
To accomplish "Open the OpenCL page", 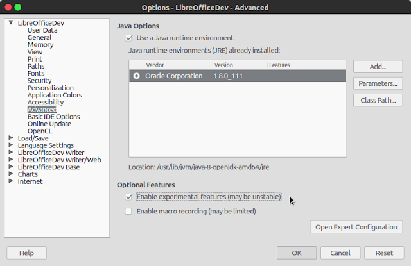I will coord(40,131).
